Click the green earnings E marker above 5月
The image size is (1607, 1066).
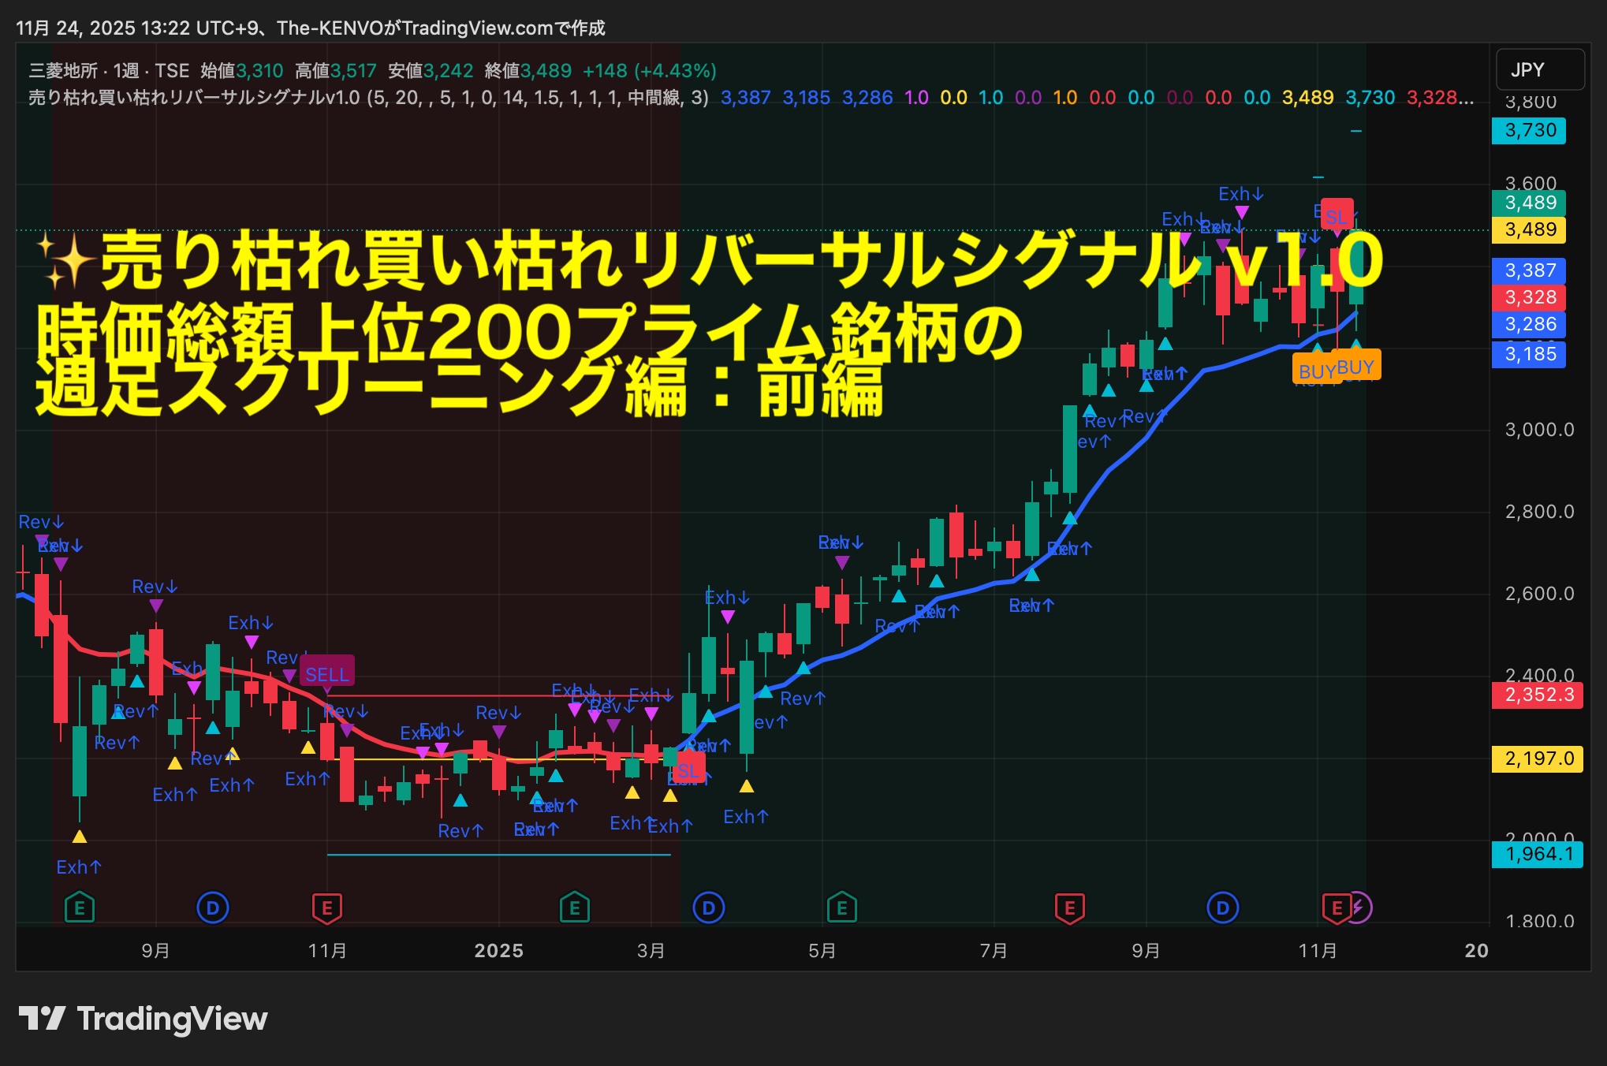841,908
